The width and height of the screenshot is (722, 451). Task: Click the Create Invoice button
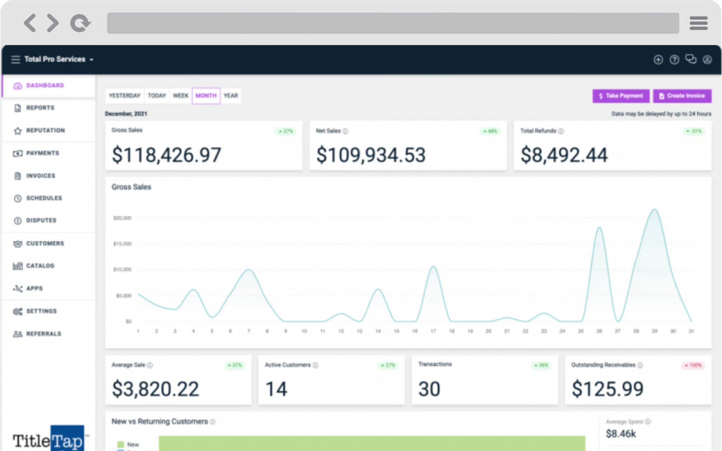point(682,96)
